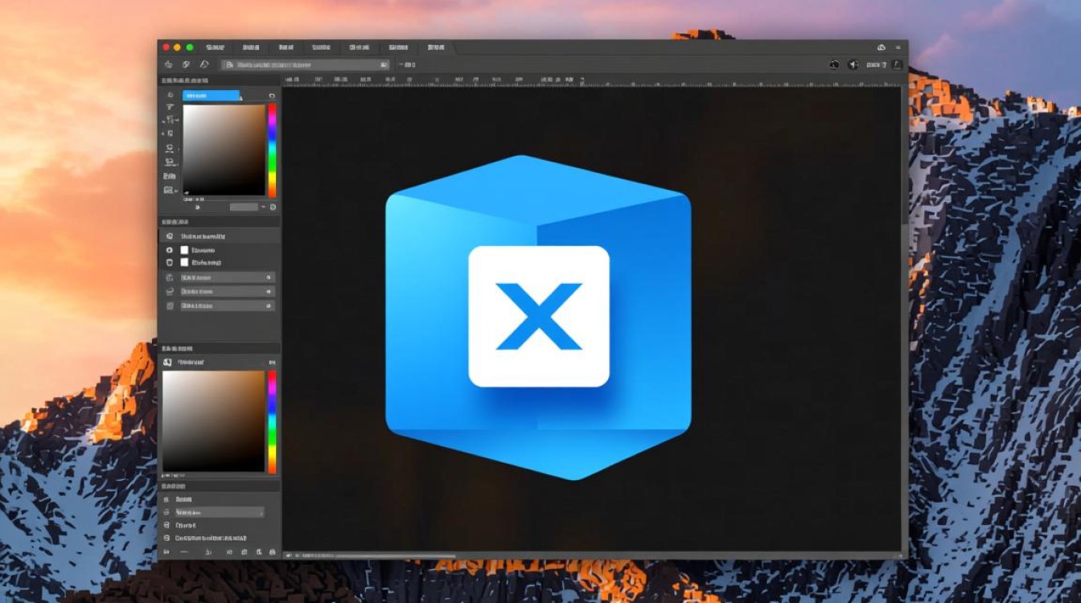Viewport: 1081px width, 603px height.
Task: Select the first icon in the top-left toolbar
Action: click(x=168, y=64)
